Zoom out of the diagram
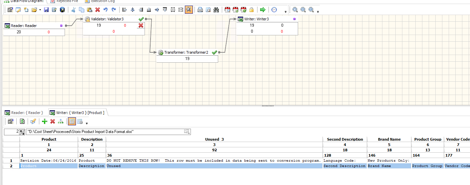 [x=303, y=10]
